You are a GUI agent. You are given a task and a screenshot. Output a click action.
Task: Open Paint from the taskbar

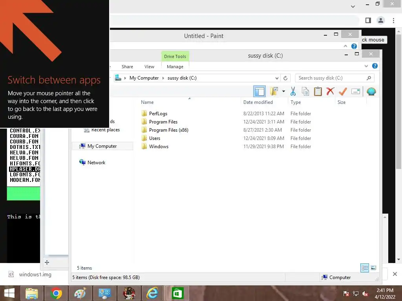tap(80, 293)
